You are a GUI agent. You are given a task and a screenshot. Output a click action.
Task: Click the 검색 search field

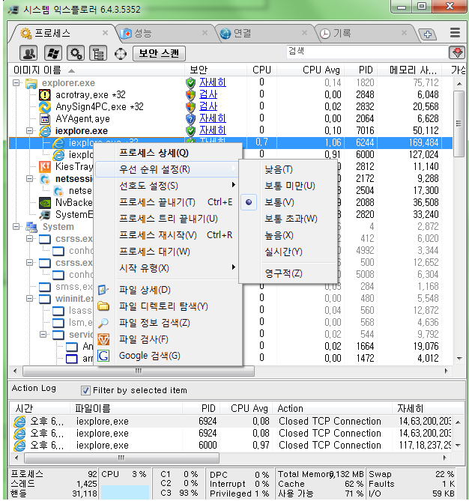(368, 52)
